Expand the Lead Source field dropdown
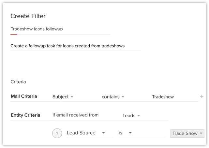 pyautogui.click(x=86, y=133)
